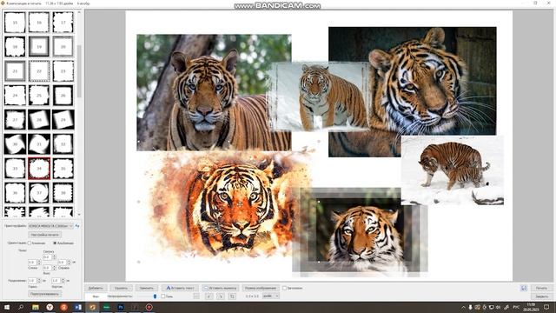The height and width of the screenshot is (313, 556).
Task: Adjust the right margin stepper
Action: click(x=69, y=263)
